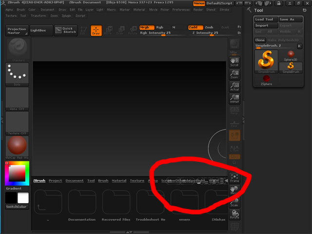Pick a color in the color picker
The height and width of the screenshot is (234, 312).
coord(17,174)
